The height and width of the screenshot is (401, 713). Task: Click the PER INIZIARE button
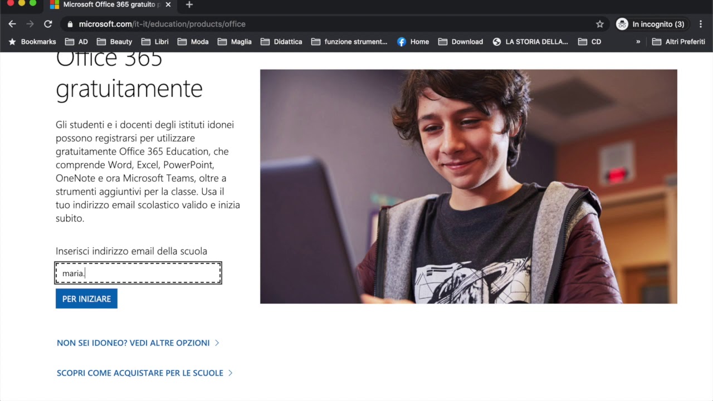[x=86, y=299]
